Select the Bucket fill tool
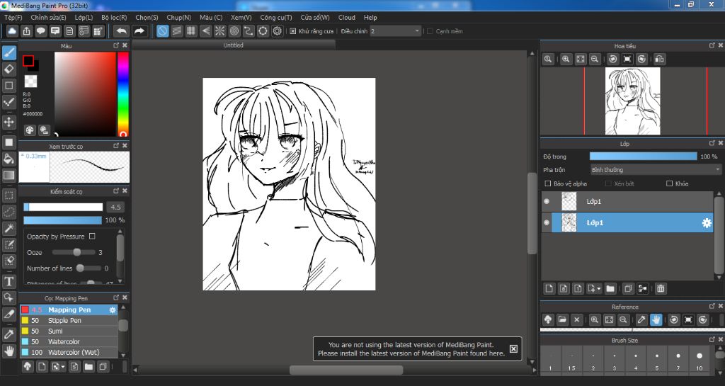The height and width of the screenshot is (386, 725). (8, 159)
